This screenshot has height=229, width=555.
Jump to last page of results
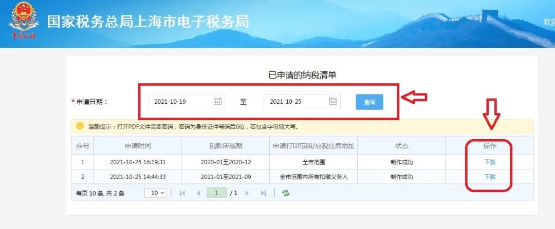[263, 193]
